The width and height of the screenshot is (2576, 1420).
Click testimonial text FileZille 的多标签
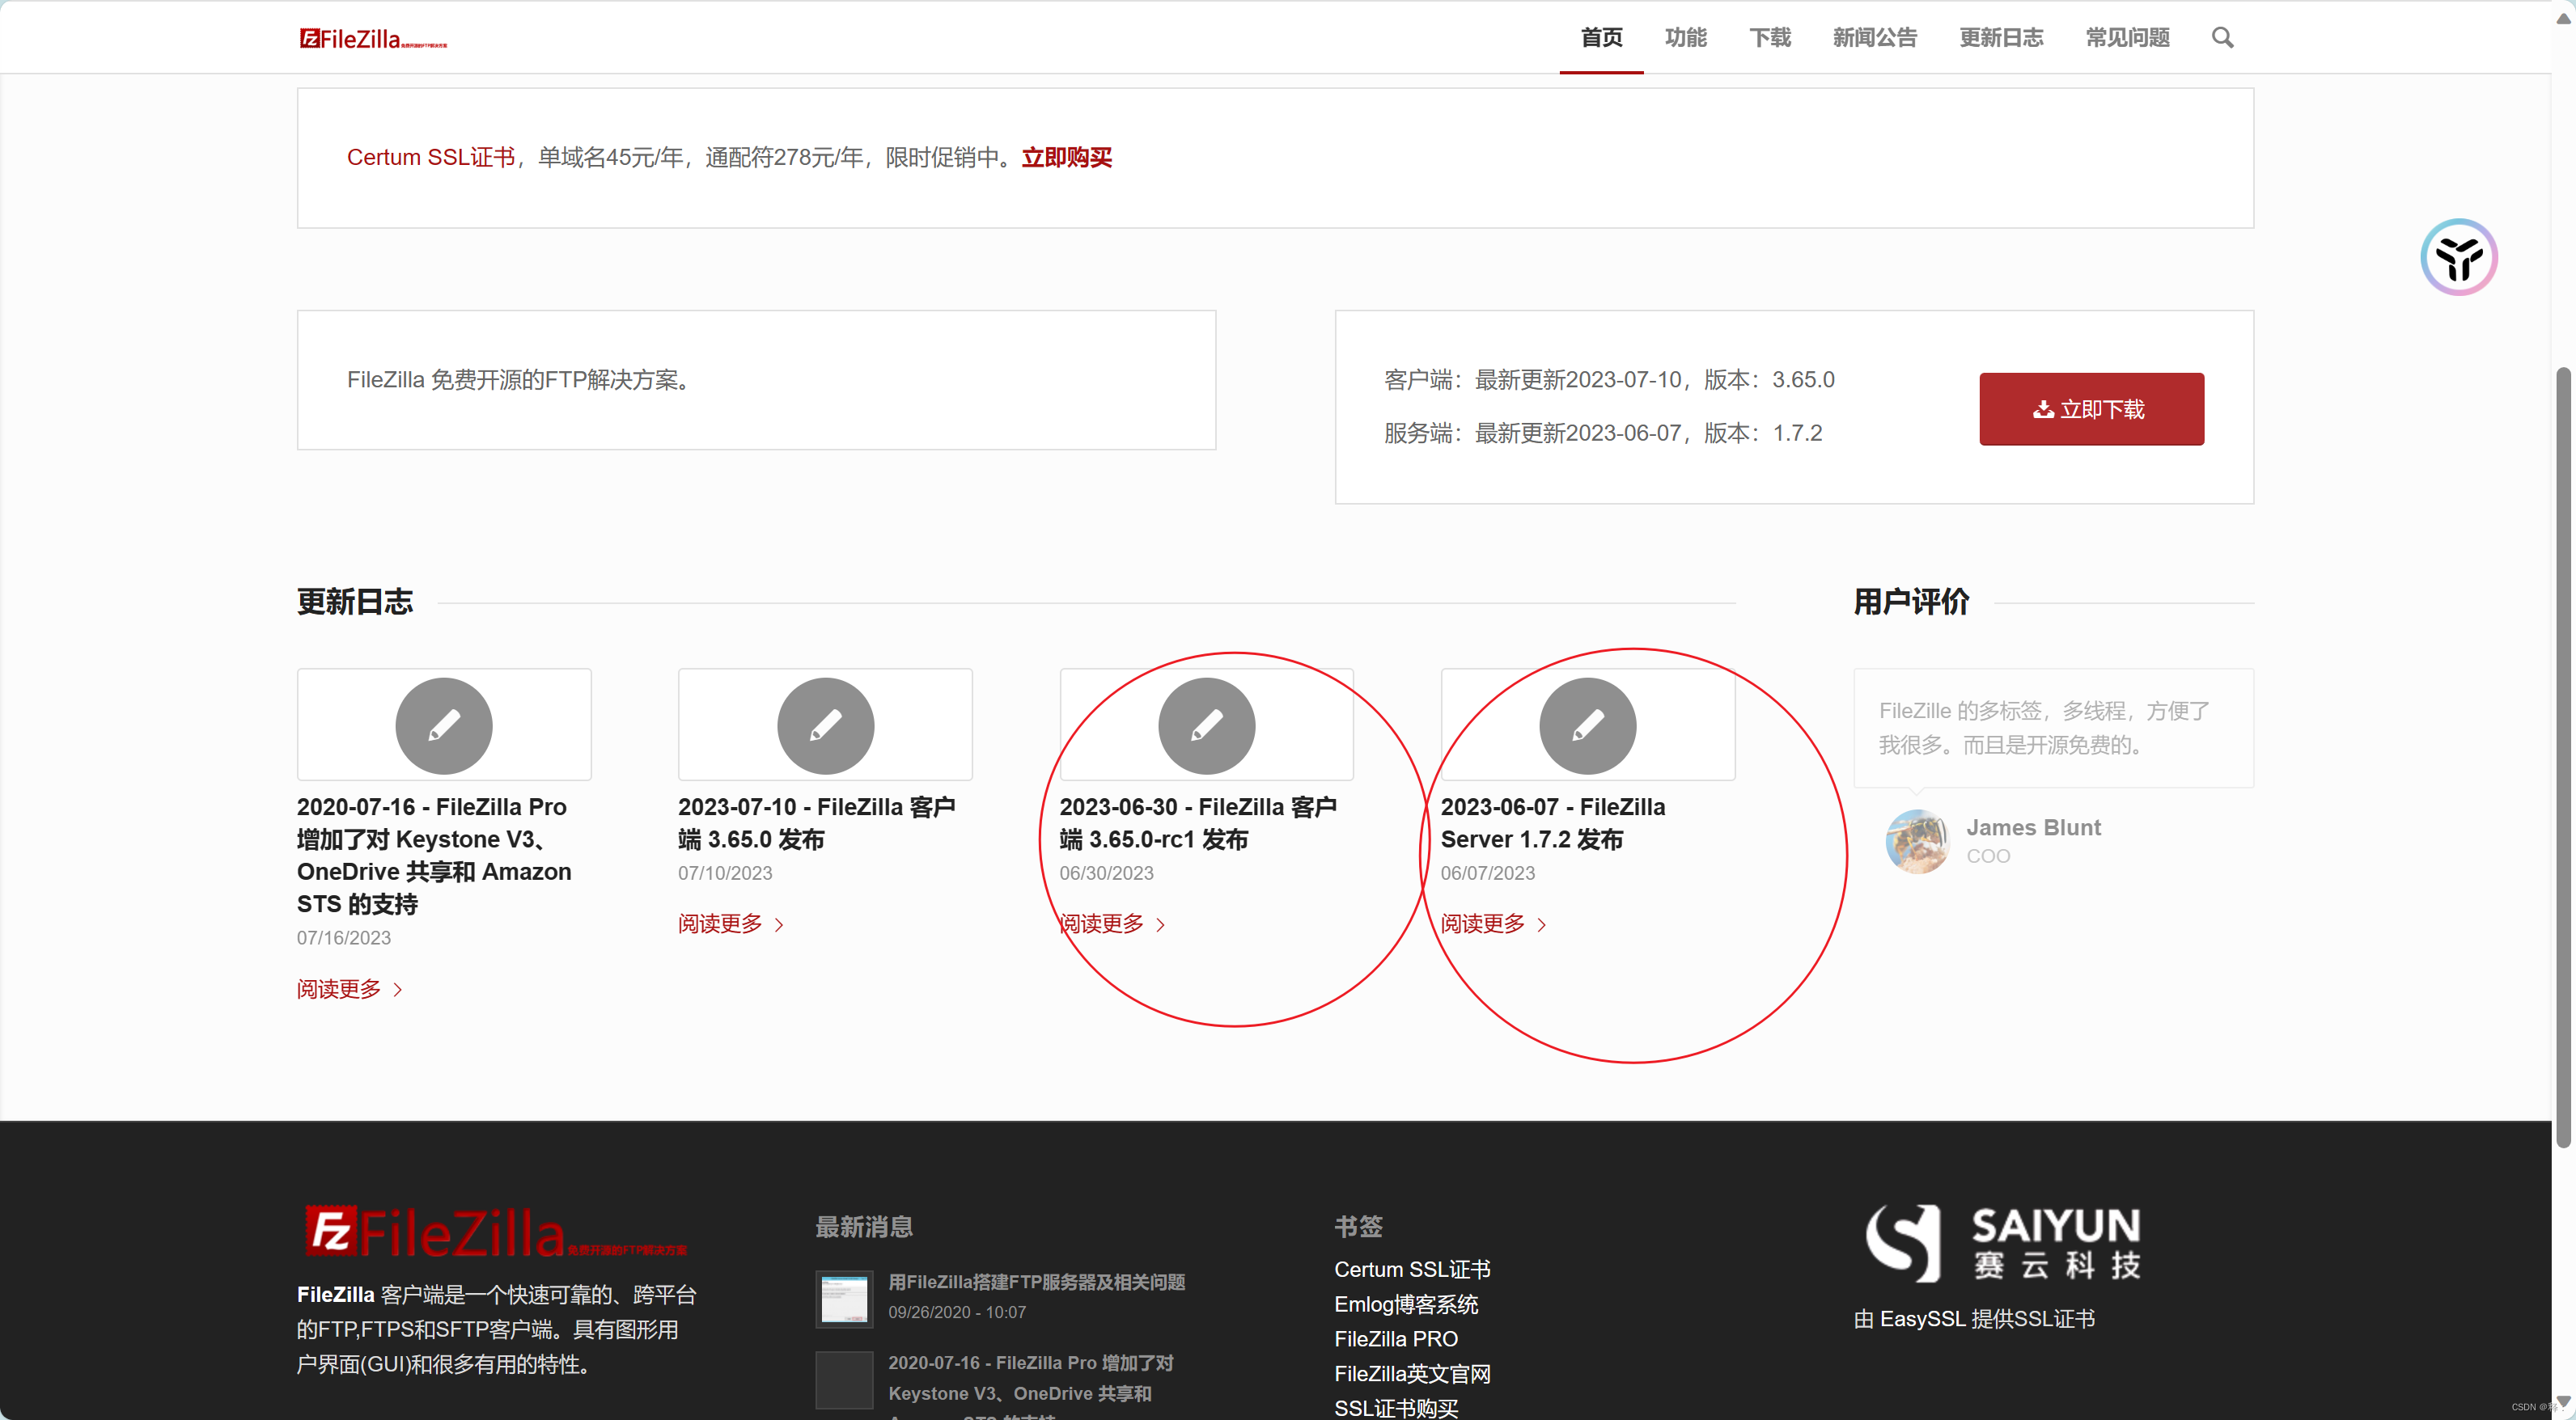pyautogui.click(x=2045, y=728)
